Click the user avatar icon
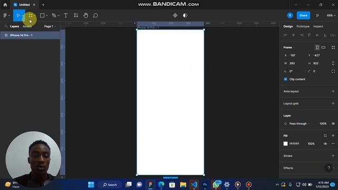 (290, 15)
